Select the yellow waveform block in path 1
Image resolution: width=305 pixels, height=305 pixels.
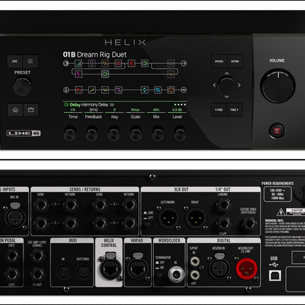[x=105, y=63]
